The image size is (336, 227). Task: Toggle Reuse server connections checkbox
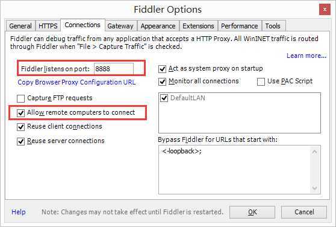click(21, 141)
